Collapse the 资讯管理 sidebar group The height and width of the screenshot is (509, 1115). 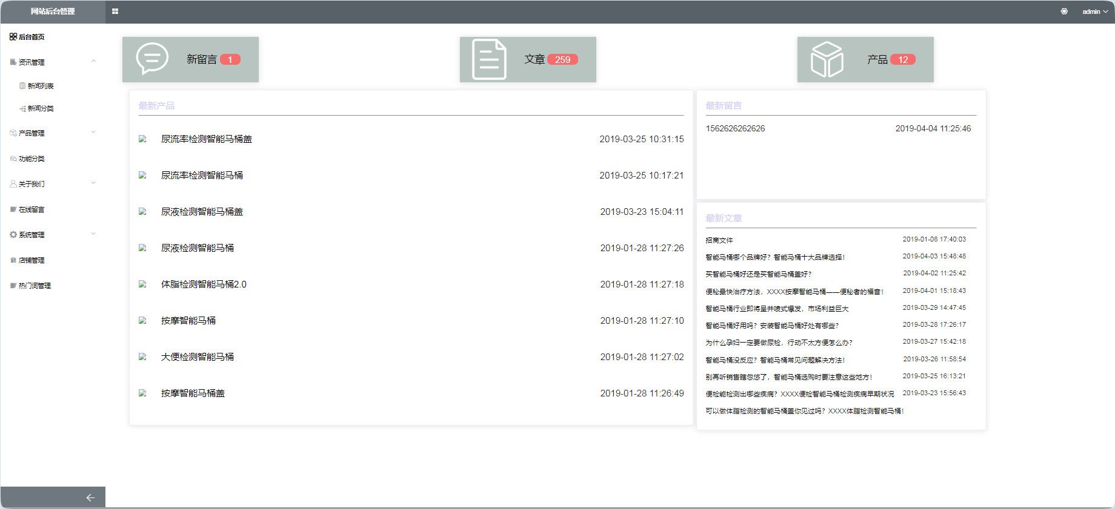[x=93, y=62]
